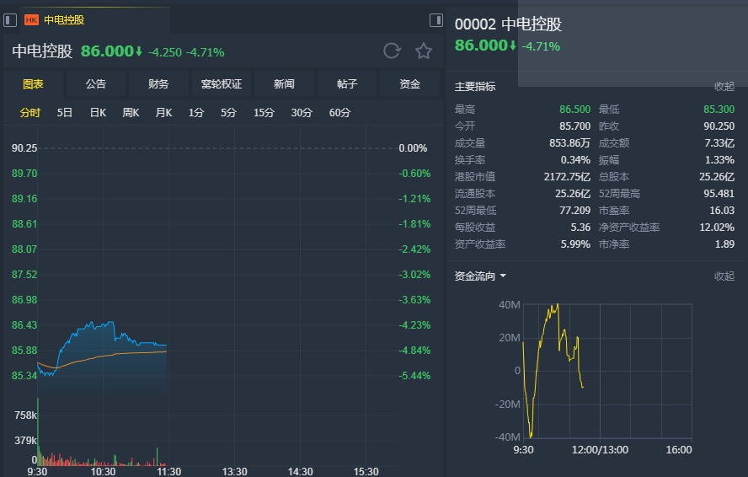The image size is (748, 477).
Task: Click the -5.44% axis label
Action: [x=414, y=375]
